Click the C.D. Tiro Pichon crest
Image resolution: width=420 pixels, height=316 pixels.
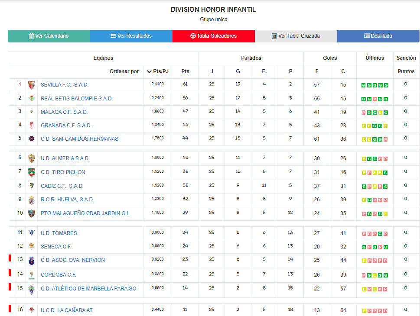[x=32, y=173]
